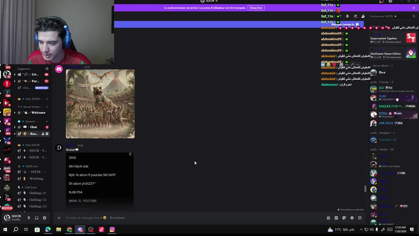Toggle headphones deafen in user panel
The image size is (419, 236).
tap(37, 218)
